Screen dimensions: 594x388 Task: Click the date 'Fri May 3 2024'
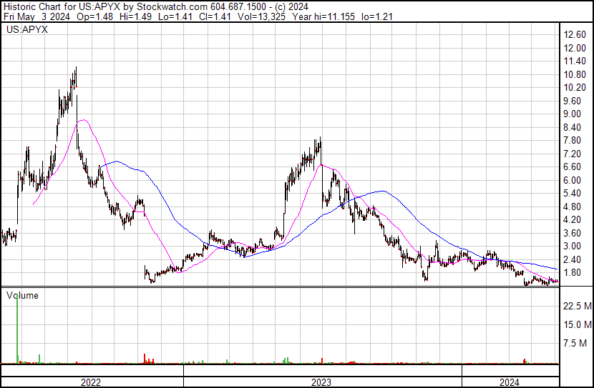(x=36, y=16)
